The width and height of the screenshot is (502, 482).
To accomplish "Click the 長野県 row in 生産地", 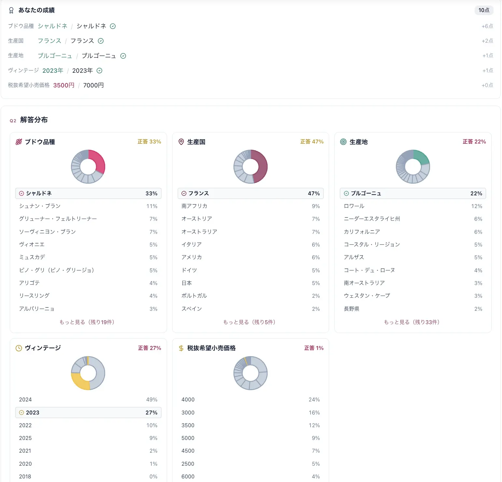I will point(413,309).
